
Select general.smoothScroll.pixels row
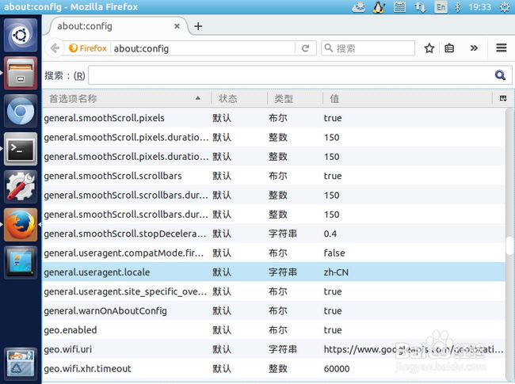[x=274, y=118]
